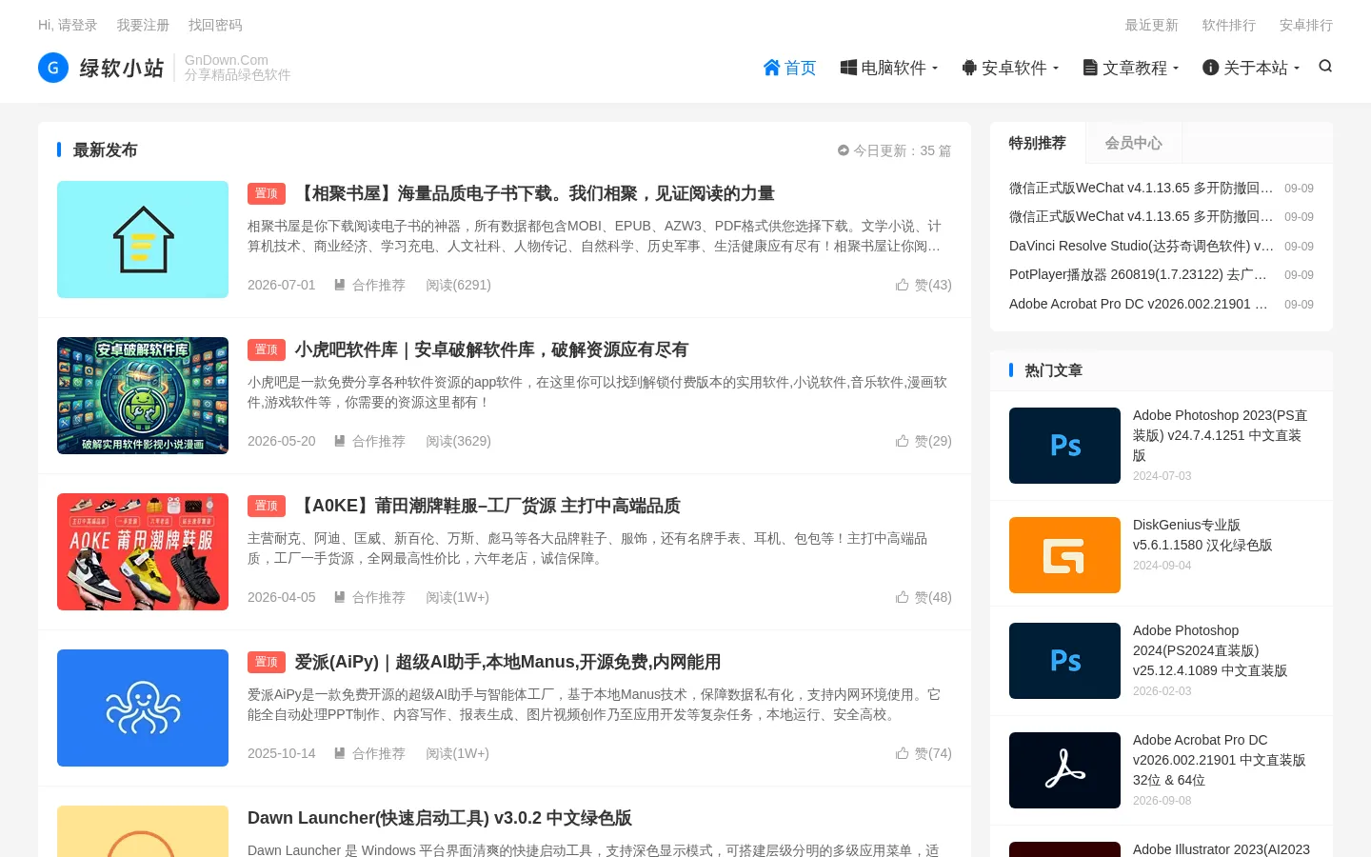This screenshot has height=857, width=1371.
Task: Open Adobe Photoshop 2024 v25.12.4.1089 hot article
Action: tap(1210, 650)
